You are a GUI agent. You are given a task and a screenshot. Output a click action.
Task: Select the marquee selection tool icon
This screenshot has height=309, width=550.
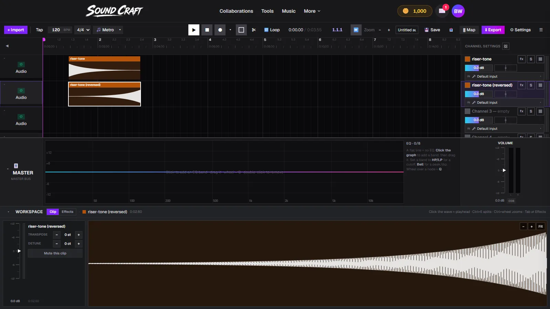click(x=241, y=30)
